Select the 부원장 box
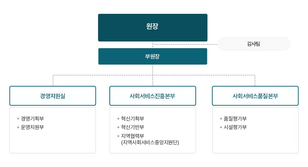 pos(153,56)
